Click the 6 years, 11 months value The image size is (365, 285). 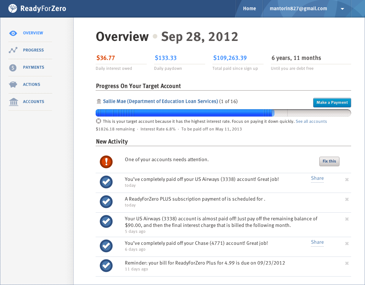[x=296, y=58]
